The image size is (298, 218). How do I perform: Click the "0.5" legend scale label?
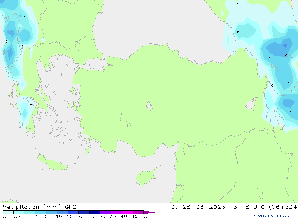click(16, 216)
